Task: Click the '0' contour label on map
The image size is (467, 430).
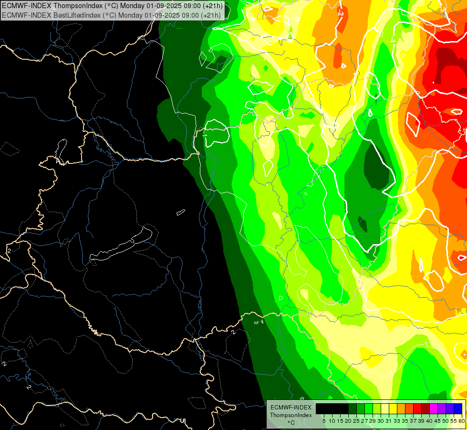Action: point(211,50)
